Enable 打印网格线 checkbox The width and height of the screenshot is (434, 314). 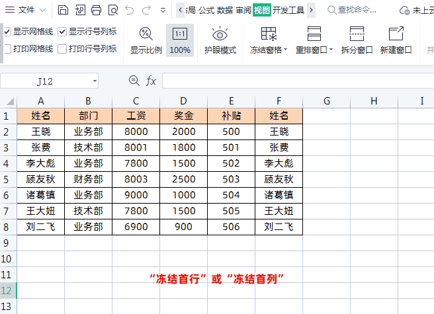click(7, 49)
